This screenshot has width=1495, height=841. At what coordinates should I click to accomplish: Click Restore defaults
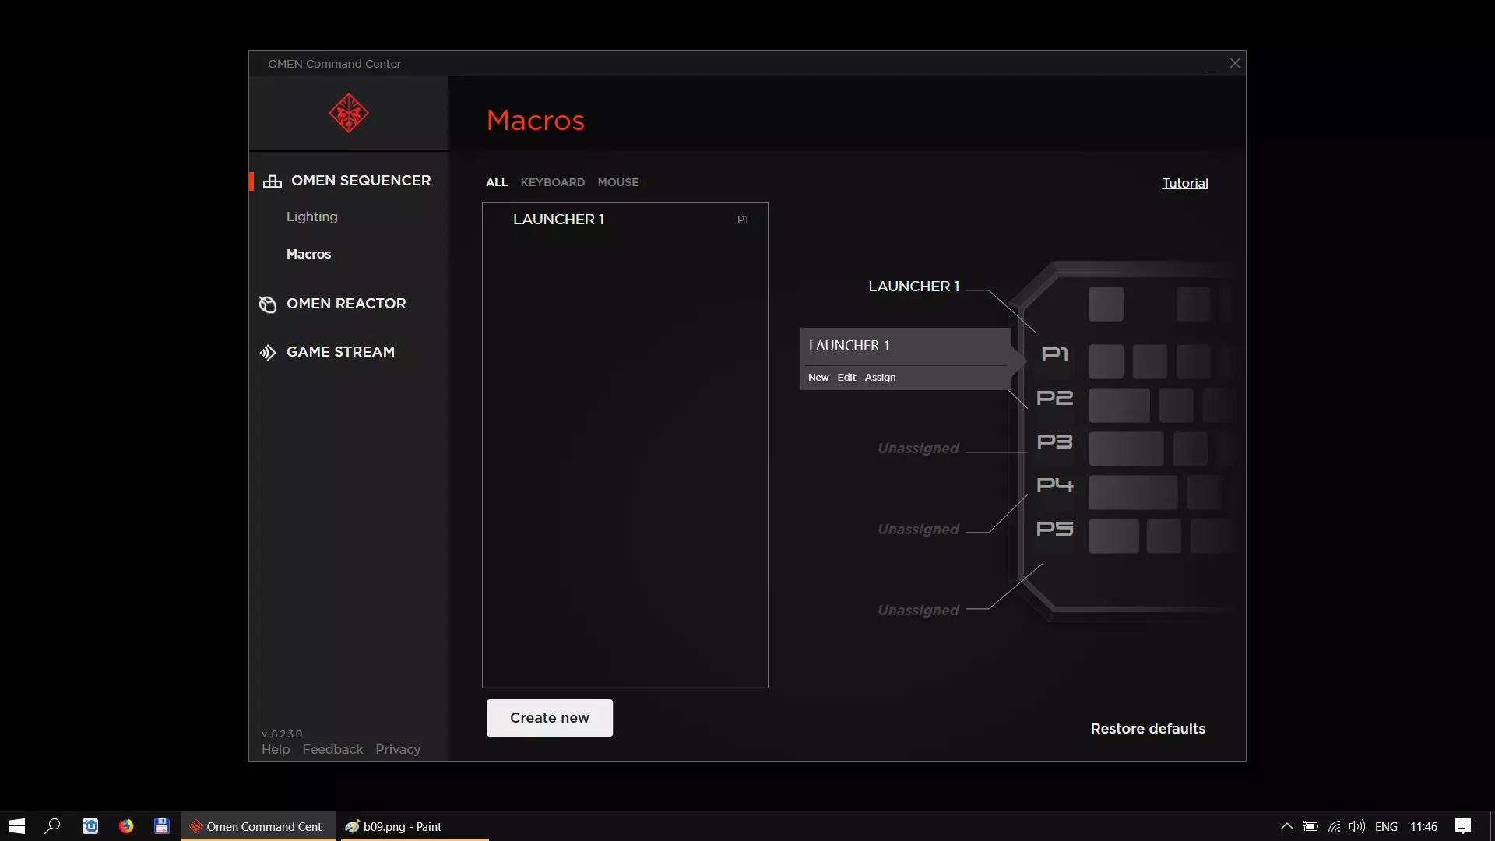pos(1148,729)
